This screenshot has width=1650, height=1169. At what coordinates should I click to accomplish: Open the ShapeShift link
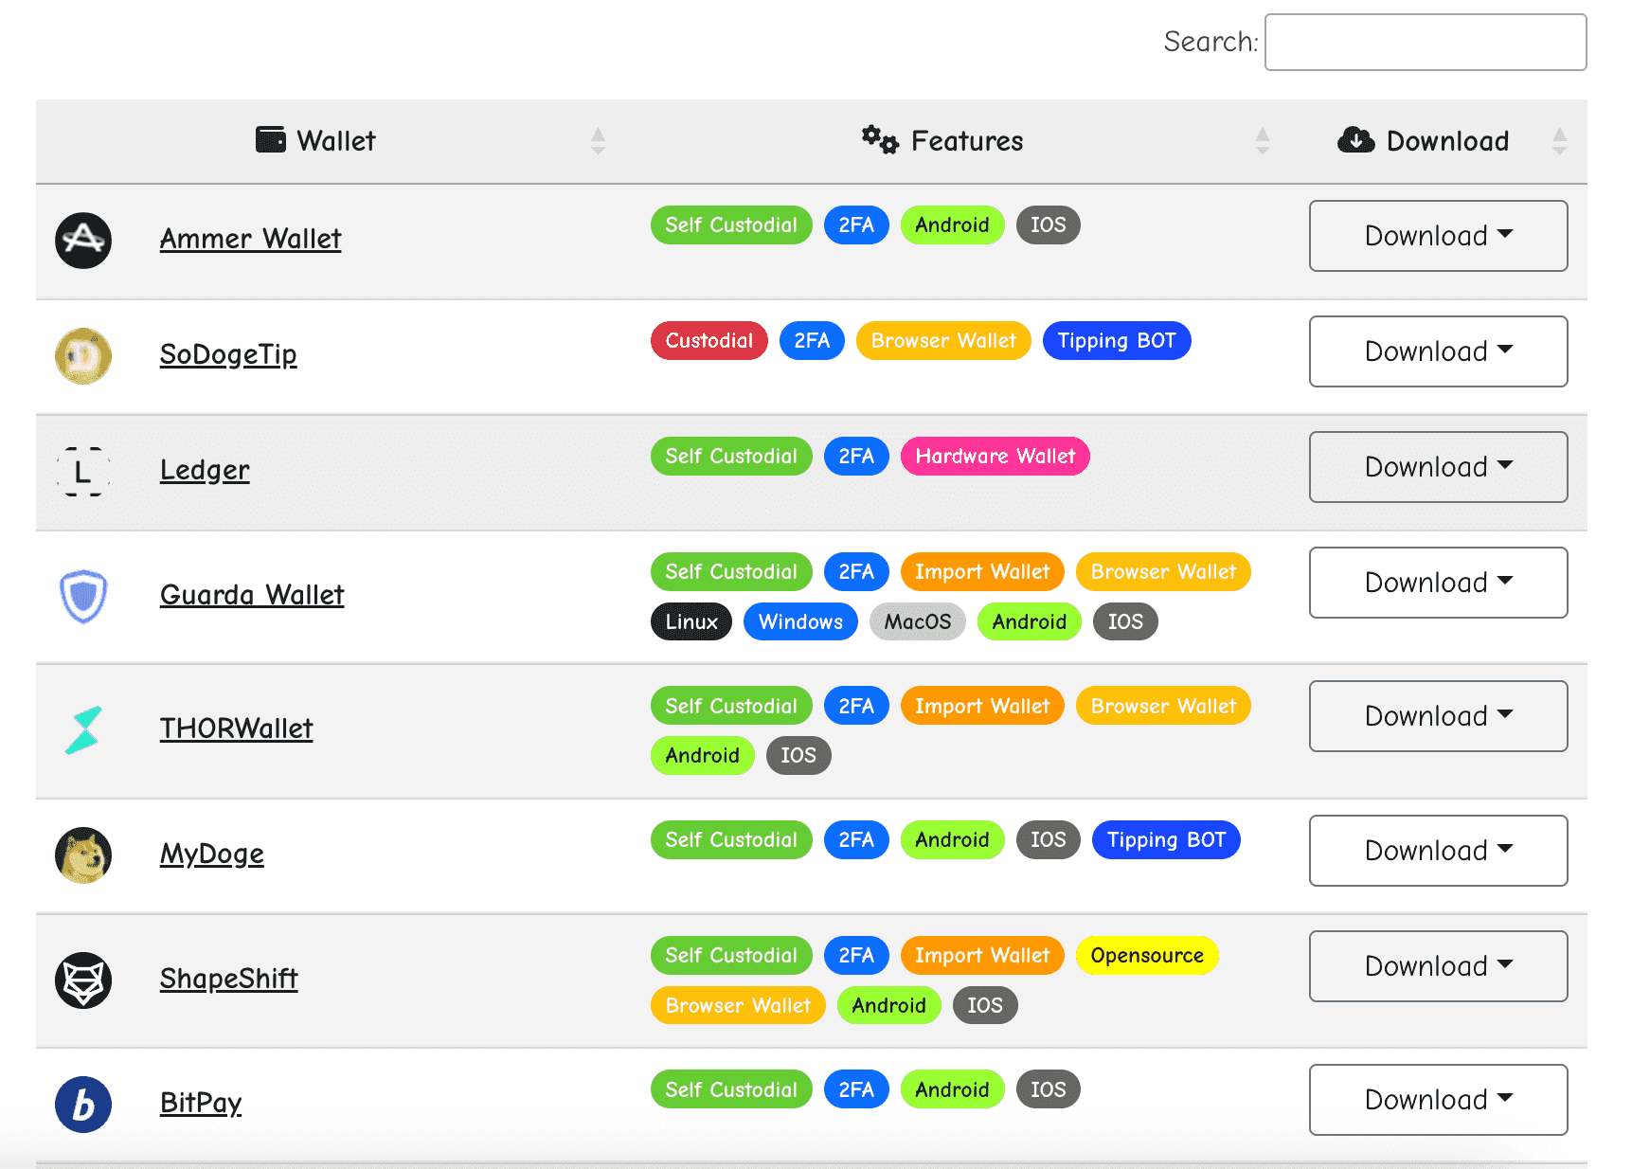228,979
